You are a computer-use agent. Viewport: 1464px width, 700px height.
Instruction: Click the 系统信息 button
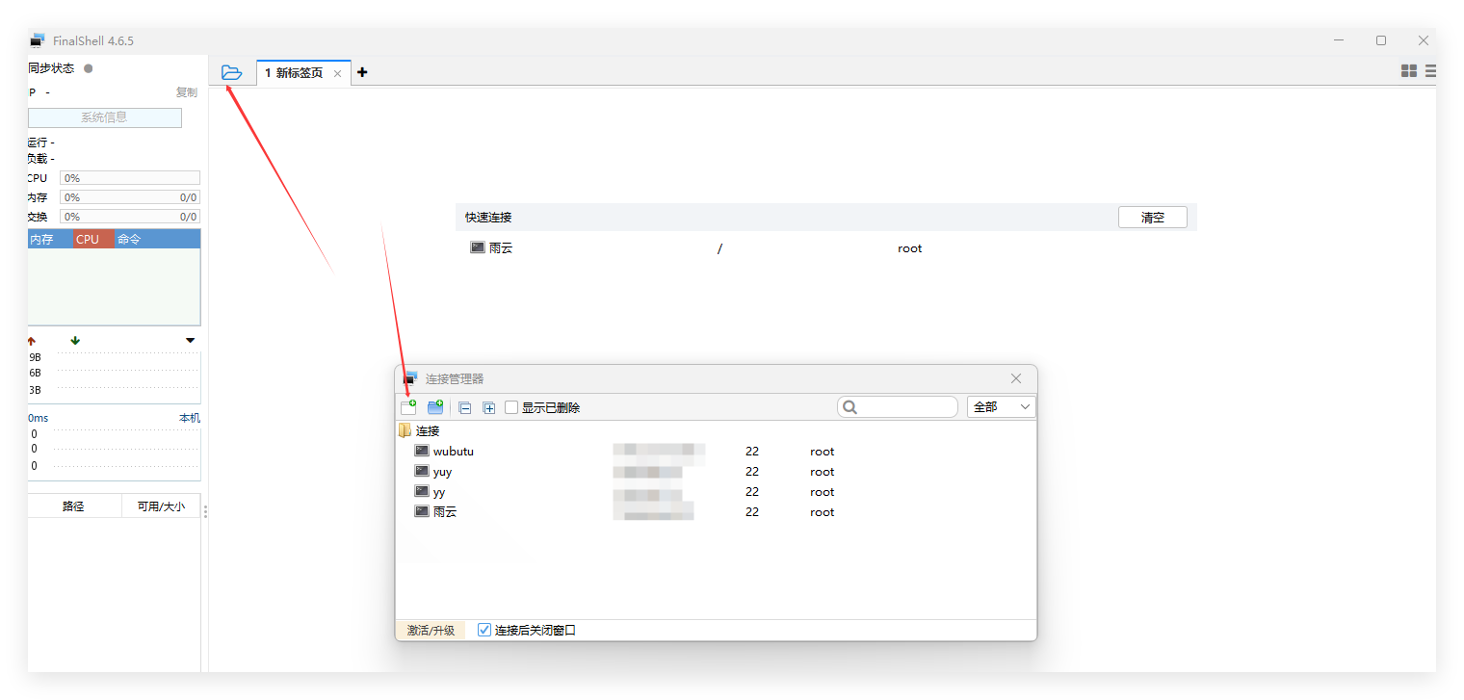104,117
